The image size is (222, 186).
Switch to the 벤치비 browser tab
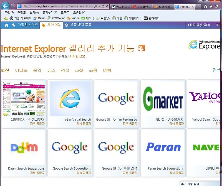[x=121, y=7]
